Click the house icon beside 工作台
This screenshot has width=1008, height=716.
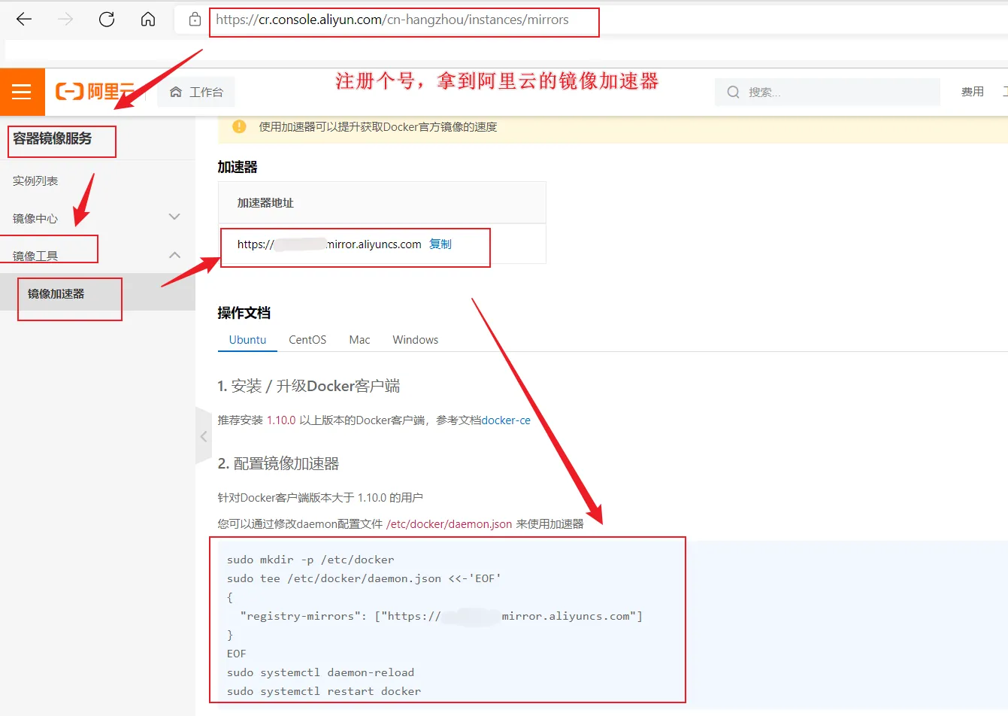click(176, 92)
